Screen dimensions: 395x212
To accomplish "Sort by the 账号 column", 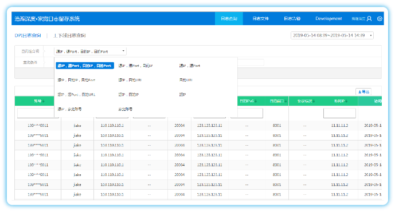I will [39, 101].
